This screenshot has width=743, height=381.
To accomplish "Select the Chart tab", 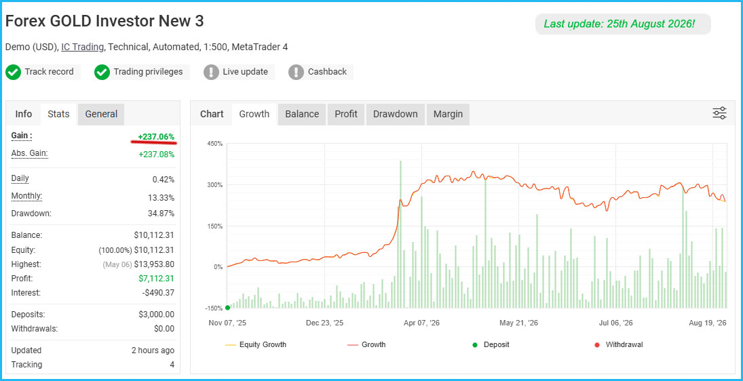I will click(212, 114).
